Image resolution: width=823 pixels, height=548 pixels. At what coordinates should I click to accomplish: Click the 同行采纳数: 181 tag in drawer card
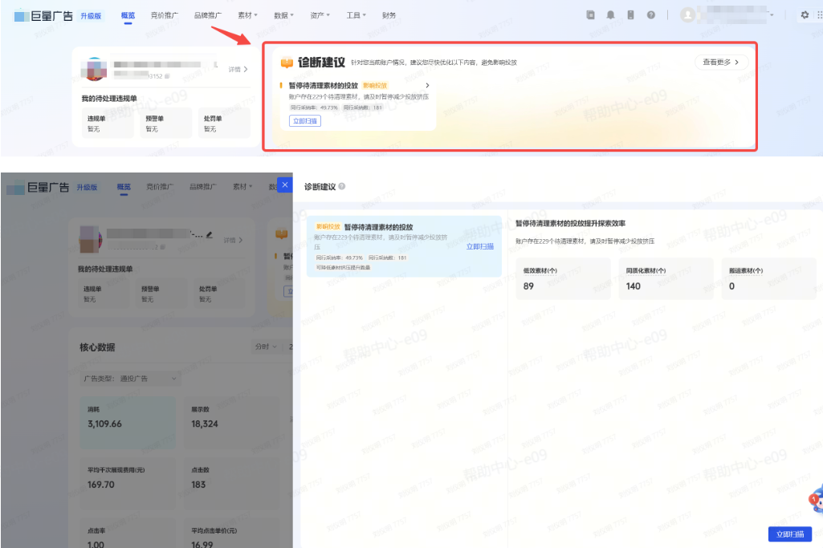point(387,258)
